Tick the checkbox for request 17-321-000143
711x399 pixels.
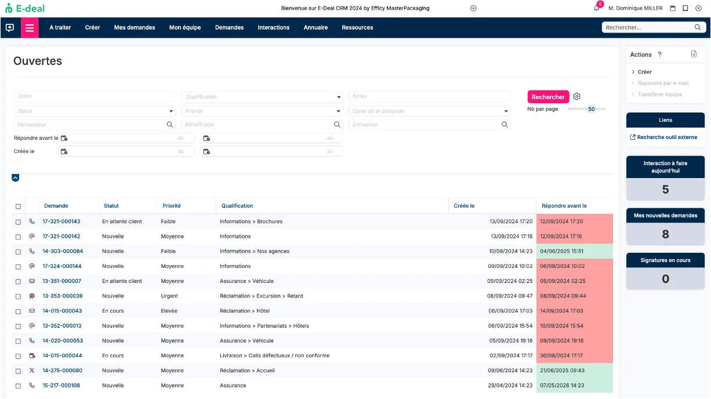click(18, 222)
